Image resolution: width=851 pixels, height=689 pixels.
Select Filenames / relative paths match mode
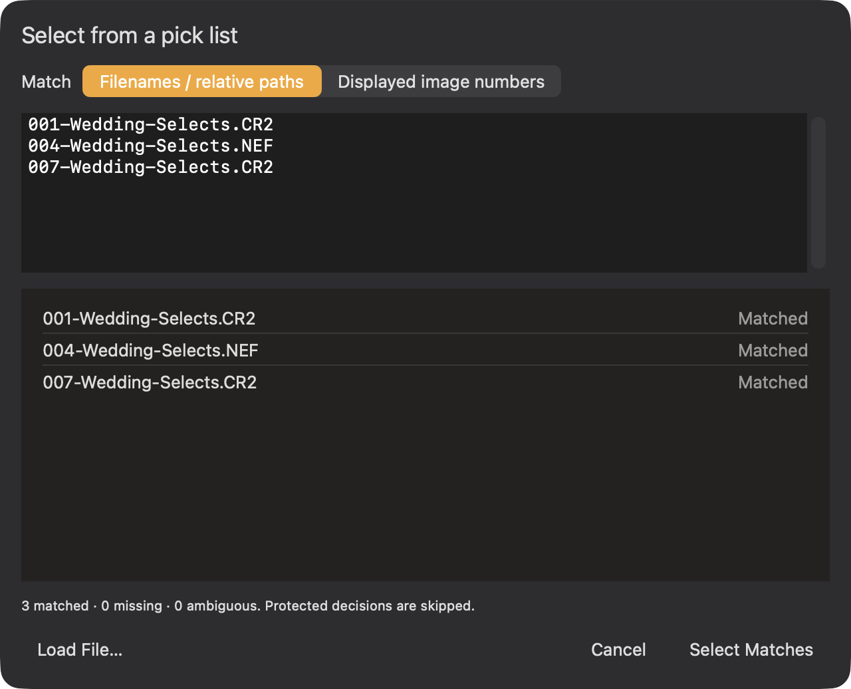click(x=201, y=81)
